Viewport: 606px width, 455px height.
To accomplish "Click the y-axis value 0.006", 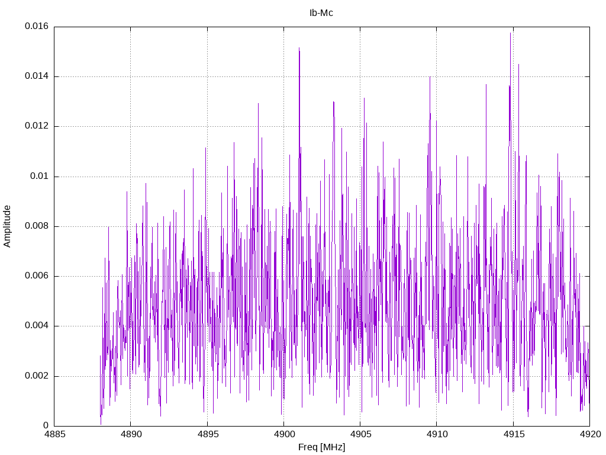I will [x=37, y=276].
